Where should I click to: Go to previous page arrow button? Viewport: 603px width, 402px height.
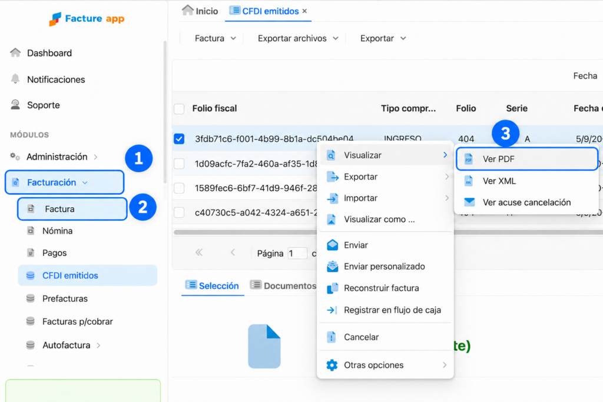[x=233, y=253]
